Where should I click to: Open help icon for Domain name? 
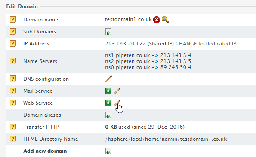(13, 20)
